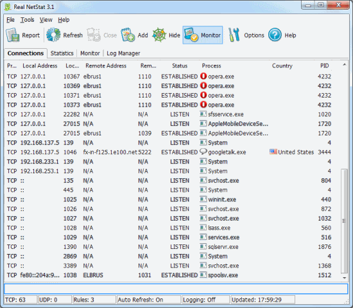The image size is (353, 308).
Task: Click Logging: Off status entry
Action: 206,300
